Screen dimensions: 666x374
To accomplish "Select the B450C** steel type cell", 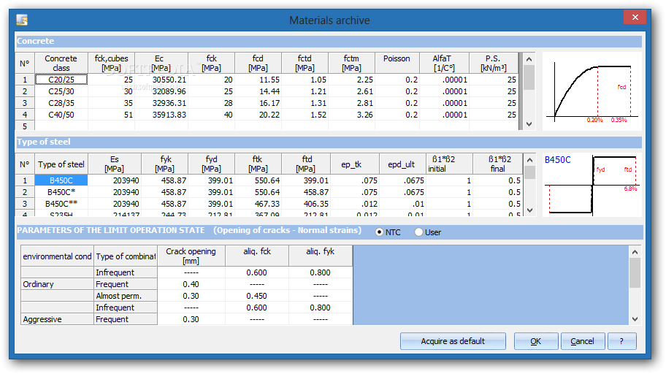I will [x=61, y=204].
